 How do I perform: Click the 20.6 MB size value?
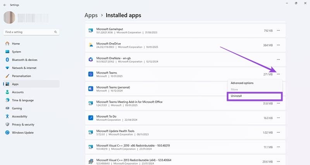click(x=267, y=162)
